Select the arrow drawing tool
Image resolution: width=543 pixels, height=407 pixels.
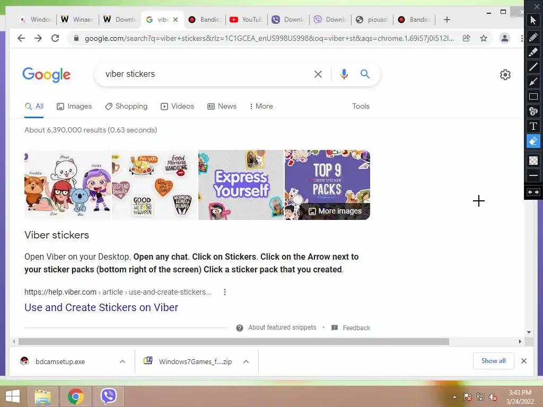tap(533, 82)
